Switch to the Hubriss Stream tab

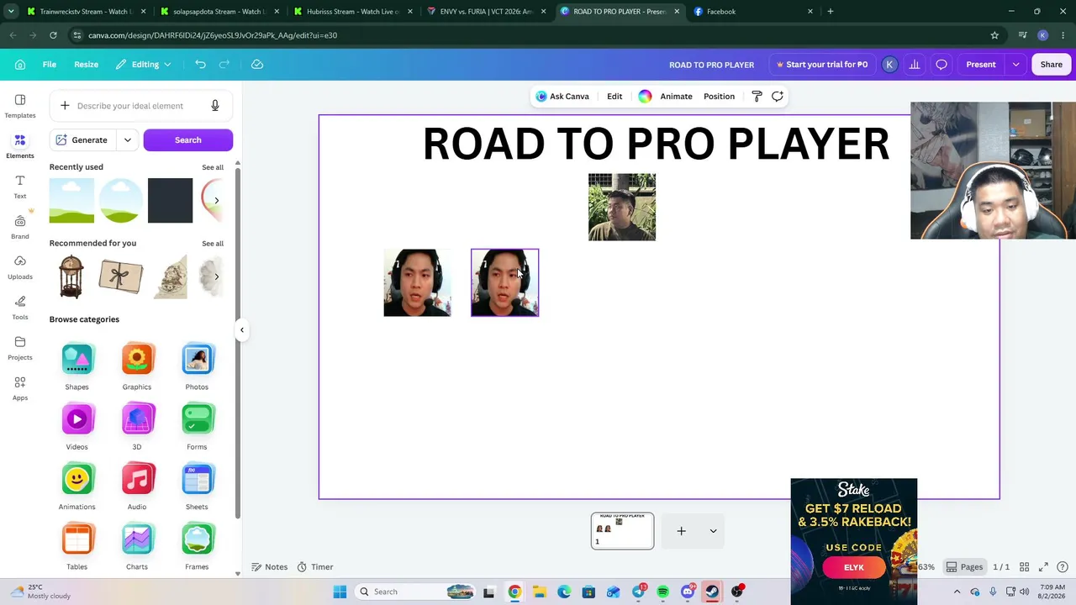[x=353, y=12]
